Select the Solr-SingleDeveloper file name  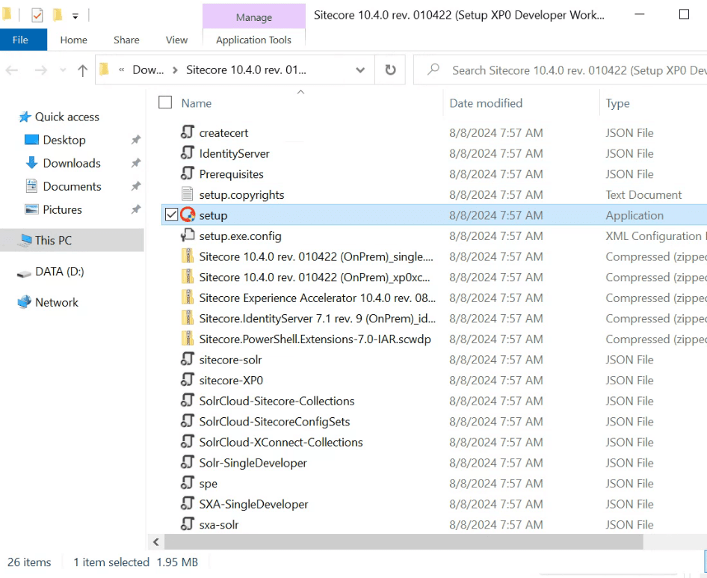(x=253, y=463)
